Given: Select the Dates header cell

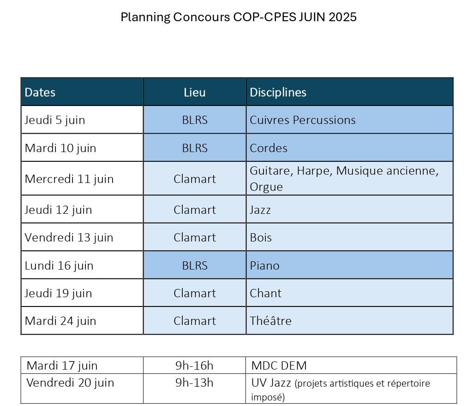Looking at the screenshot, I should point(82,92).
